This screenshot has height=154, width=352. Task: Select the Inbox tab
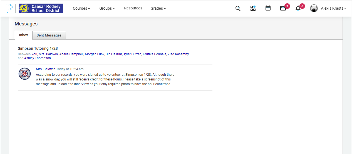24,35
